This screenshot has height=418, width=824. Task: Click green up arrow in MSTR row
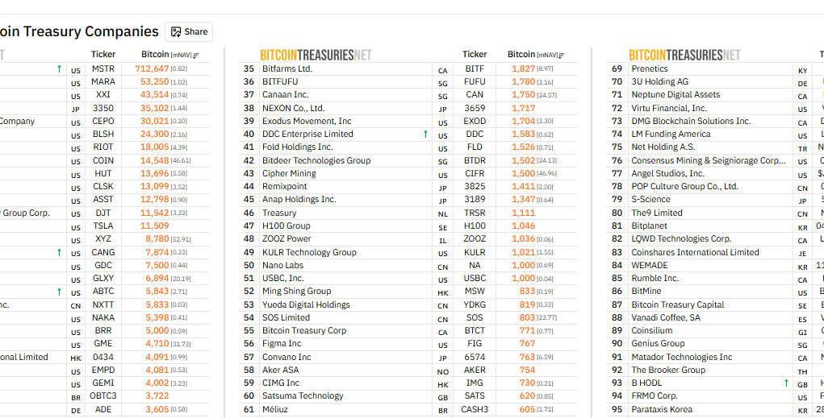[x=59, y=69]
